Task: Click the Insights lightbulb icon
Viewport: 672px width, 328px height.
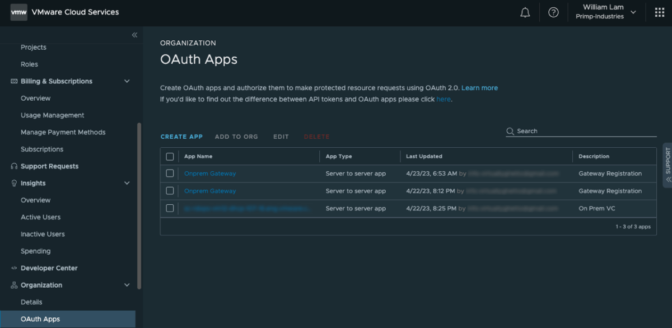Action: (15, 183)
